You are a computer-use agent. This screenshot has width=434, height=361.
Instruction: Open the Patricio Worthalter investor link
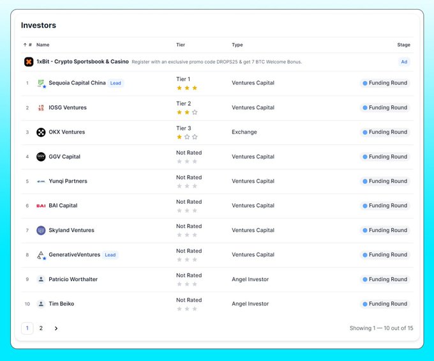tap(73, 279)
